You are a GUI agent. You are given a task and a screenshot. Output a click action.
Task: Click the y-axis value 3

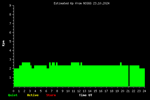point(10,59)
